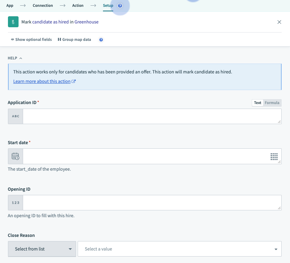This screenshot has height=263, width=290.
Task: Click the ABC type icon for Application ID
Action: click(x=16, y=116)
